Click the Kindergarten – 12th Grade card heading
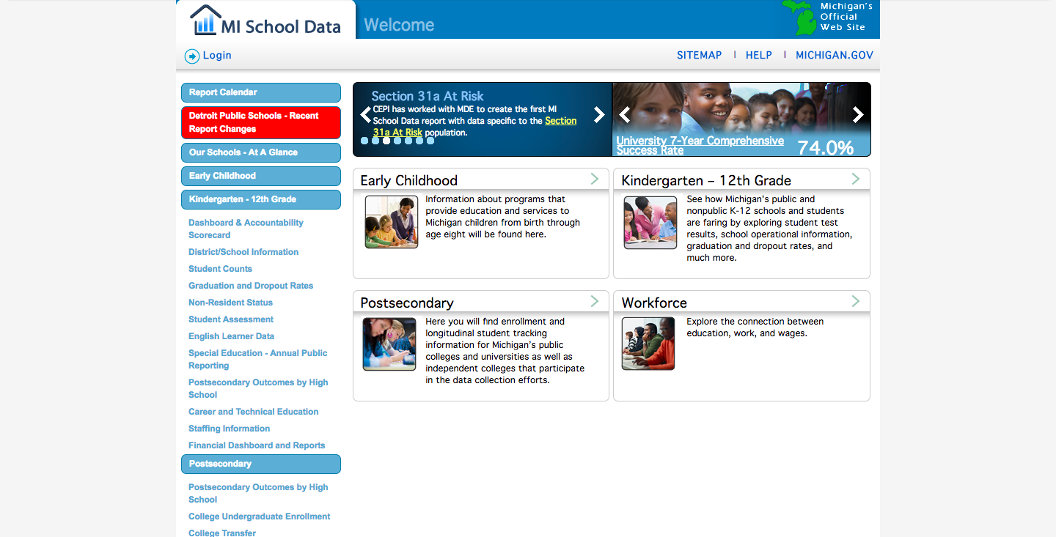 click(706, 180)
